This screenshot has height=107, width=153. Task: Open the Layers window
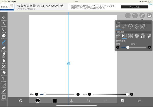[x=122, y=101]
